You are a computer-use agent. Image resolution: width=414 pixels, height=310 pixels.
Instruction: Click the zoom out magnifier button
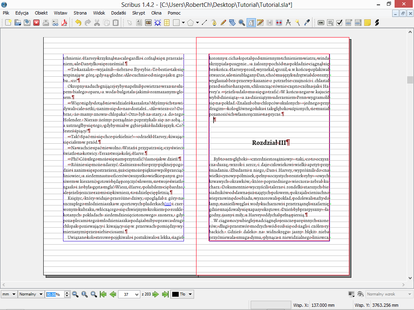pos(75,294)
